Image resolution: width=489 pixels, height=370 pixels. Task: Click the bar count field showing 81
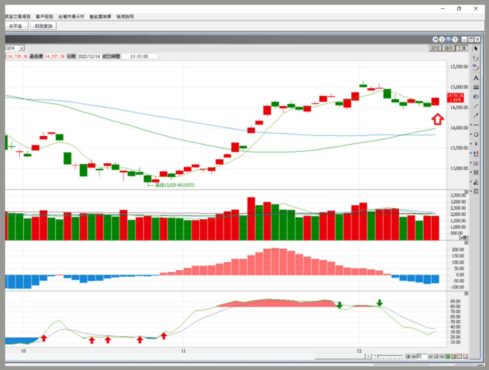[x=421, y=356]
